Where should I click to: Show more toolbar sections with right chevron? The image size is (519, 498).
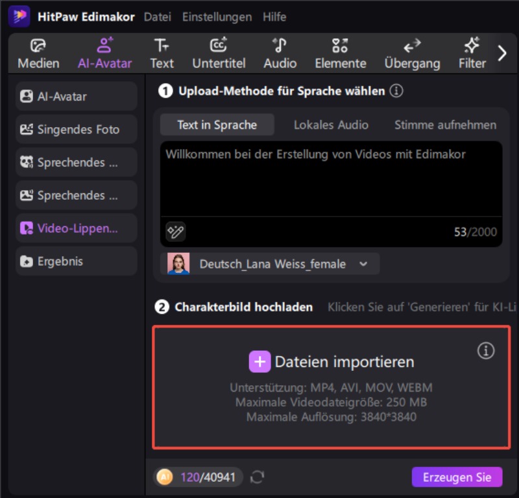point(502,53)
